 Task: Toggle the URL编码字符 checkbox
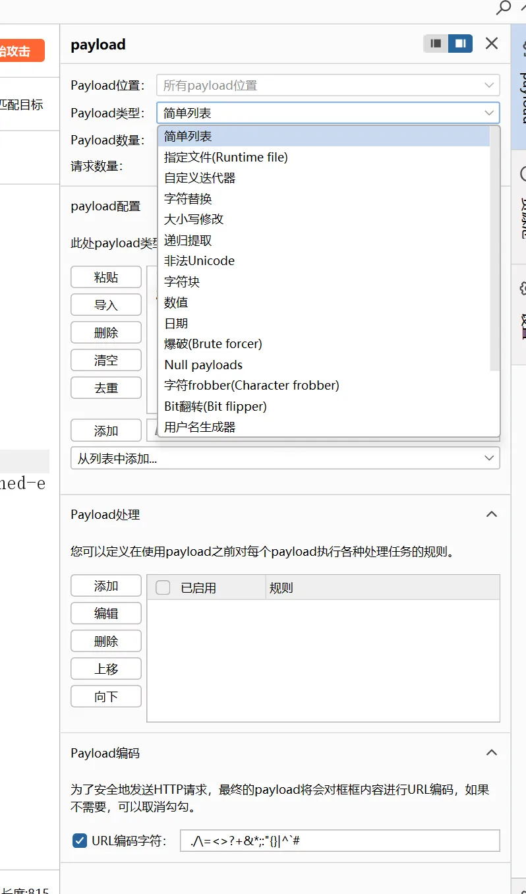[80, 841]
